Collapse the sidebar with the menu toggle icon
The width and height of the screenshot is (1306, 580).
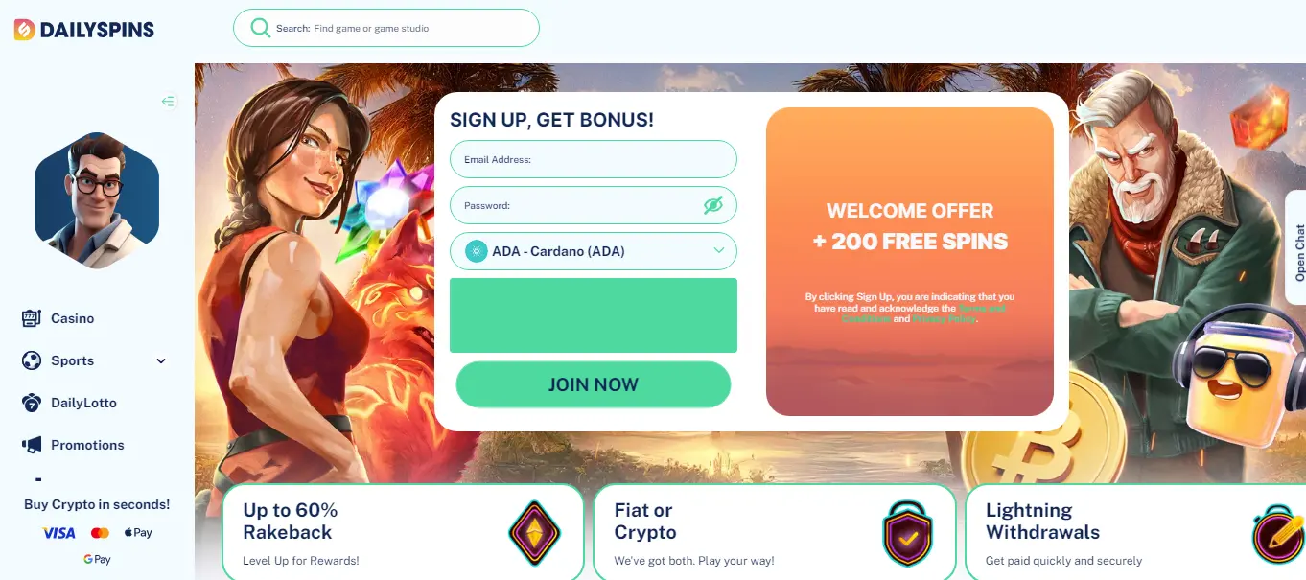click(169, 102)
